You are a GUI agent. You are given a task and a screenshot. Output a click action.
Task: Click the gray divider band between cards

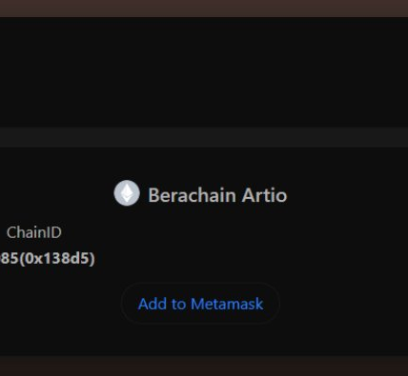(204, 137)
